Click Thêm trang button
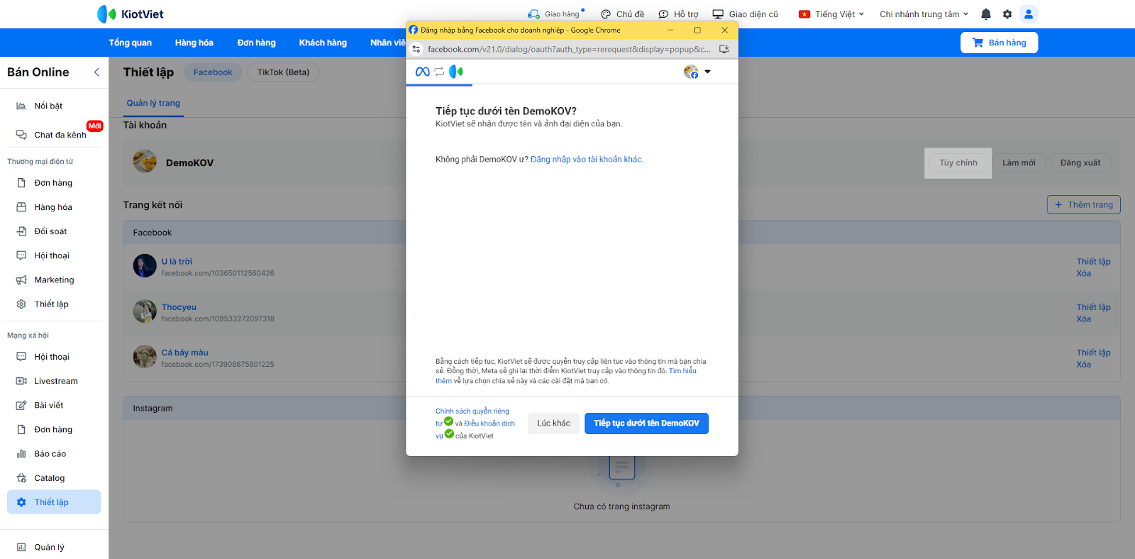This screenshot has height=559, width=1135. point(1084,205)
